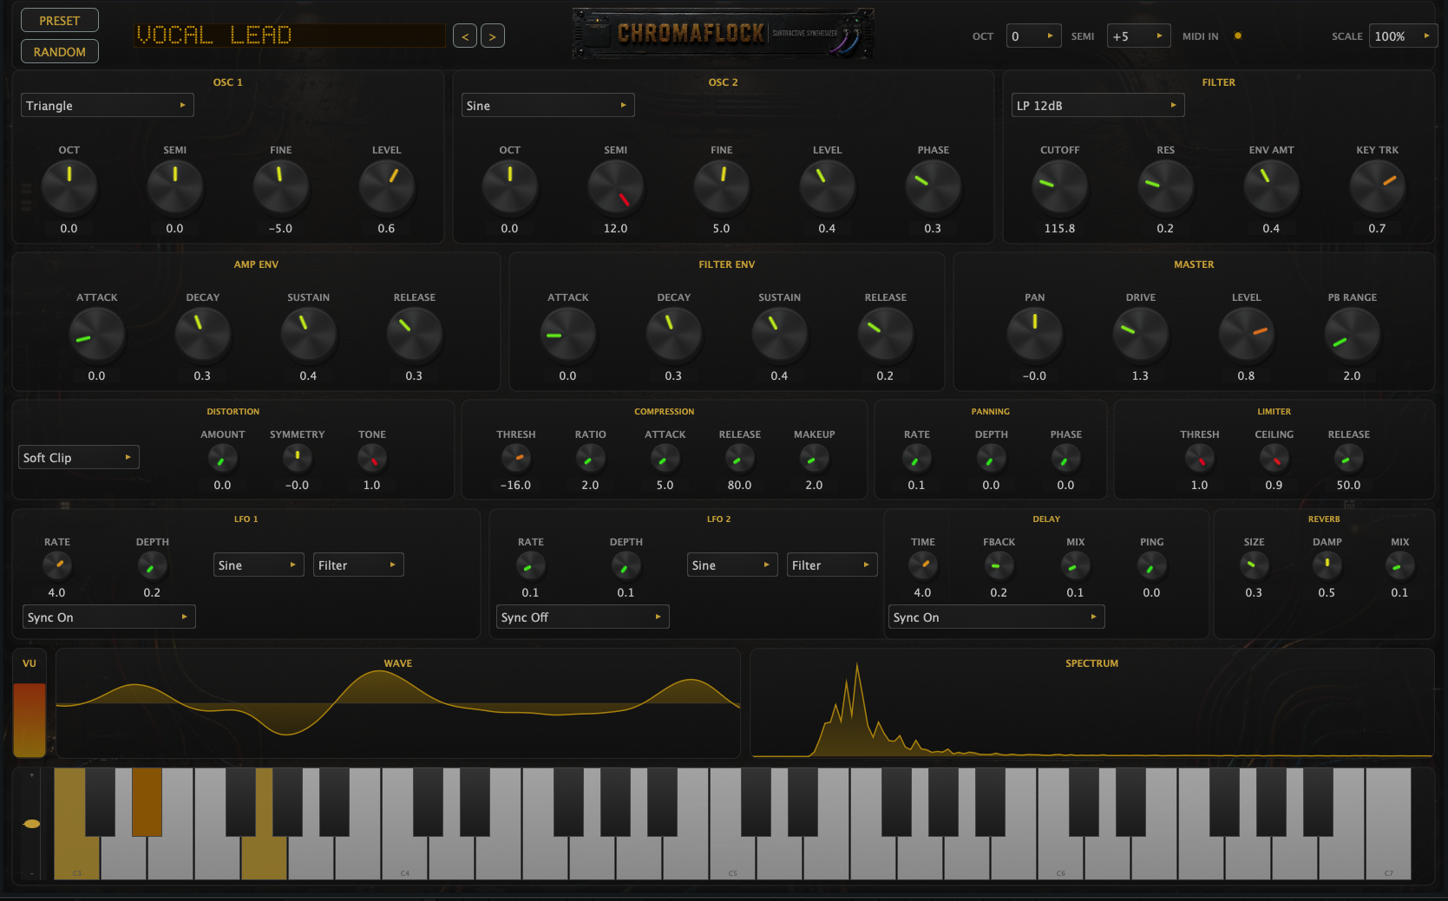This screenshot has height=901, width=1448.
Task: Click the MASTER DRIVE knob
Action: 1141,334
